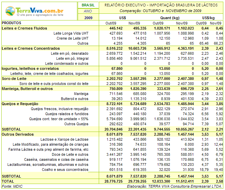225x190 pixels.
Task: Select the TERRA VIVA Consultoria elaboration credit
Action: (174, 186)
